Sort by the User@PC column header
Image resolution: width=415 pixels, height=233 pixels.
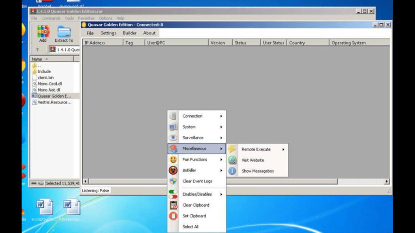pos(177,43)
